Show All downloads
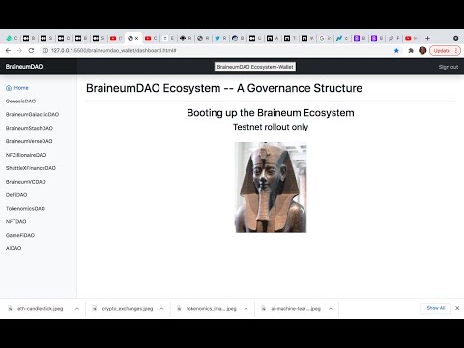The height and width of the screenshot is (348, 464). [x=436, y=308]
